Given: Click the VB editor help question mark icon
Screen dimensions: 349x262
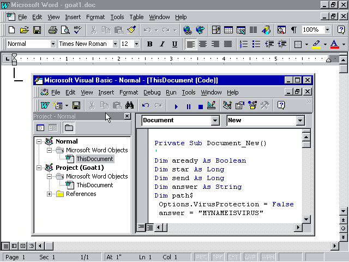Looking at the screenshot, I should 281,105.
